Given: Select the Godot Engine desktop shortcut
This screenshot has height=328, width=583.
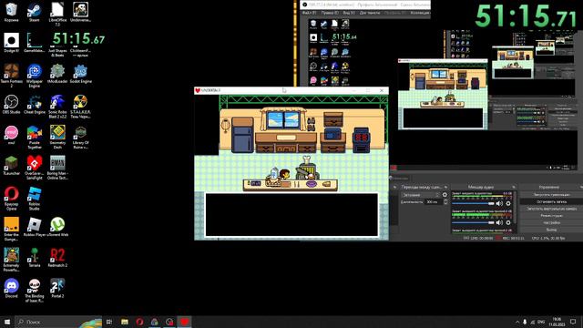Looking at the screenshot, I should [x=80, y=73].
